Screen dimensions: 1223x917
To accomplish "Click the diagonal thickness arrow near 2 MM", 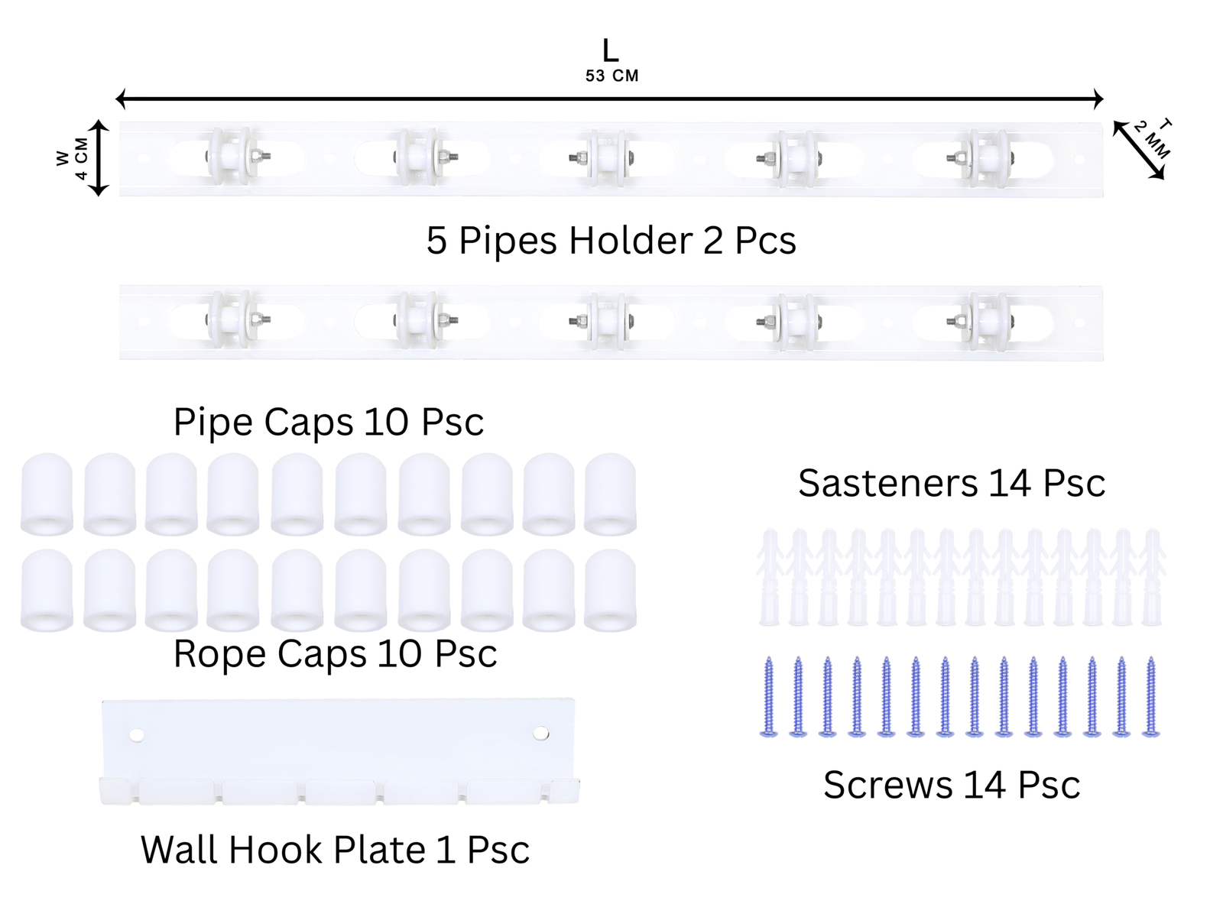I will click(1137, 151).
